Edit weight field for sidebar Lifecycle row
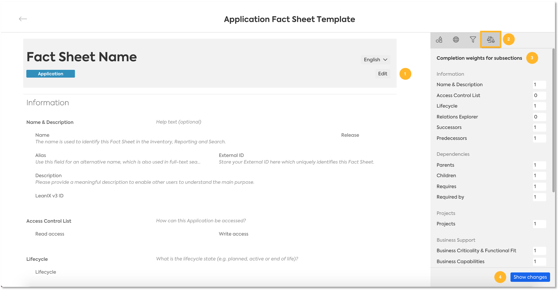 [x=539, y=106]
